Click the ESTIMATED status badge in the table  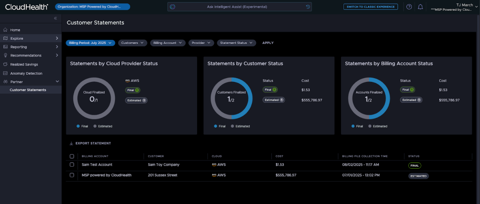(419, 176)
